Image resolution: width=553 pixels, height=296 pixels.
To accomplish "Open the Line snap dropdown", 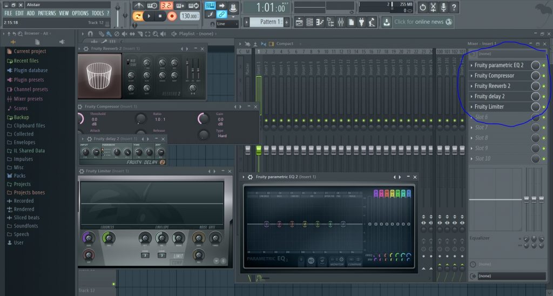I will 227,24.
